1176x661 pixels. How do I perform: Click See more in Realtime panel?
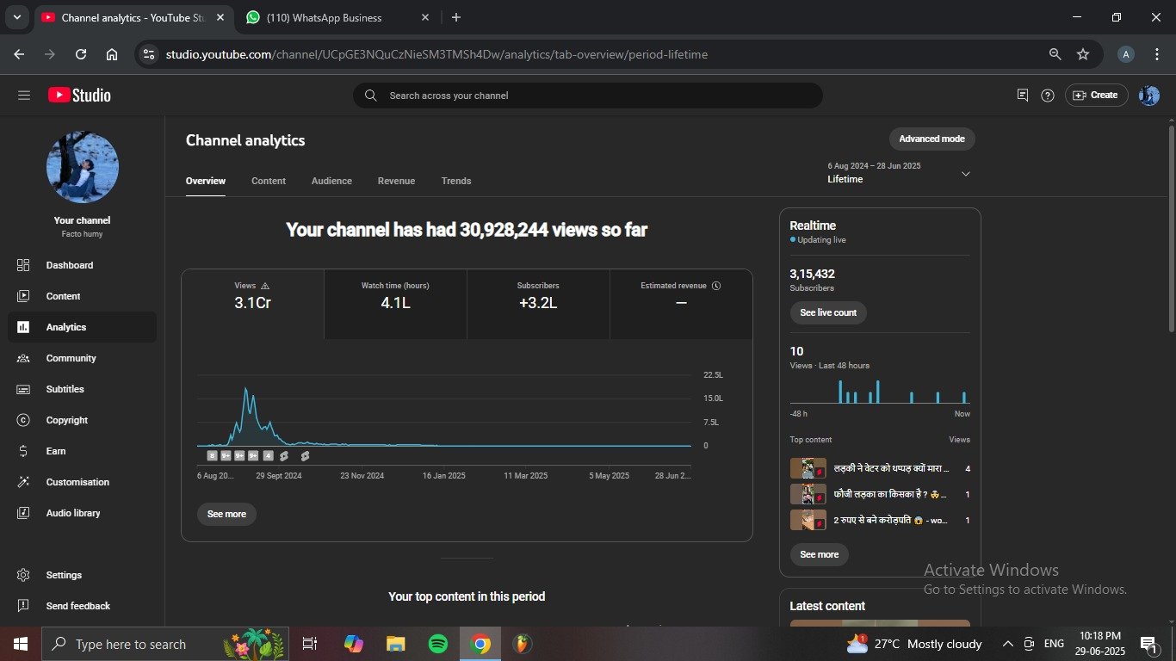(819, 554)
